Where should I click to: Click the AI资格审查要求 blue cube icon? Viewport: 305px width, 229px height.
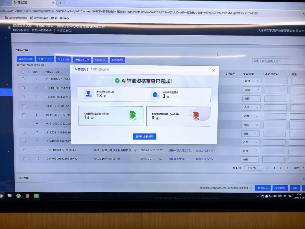click(x=155, y=94)
